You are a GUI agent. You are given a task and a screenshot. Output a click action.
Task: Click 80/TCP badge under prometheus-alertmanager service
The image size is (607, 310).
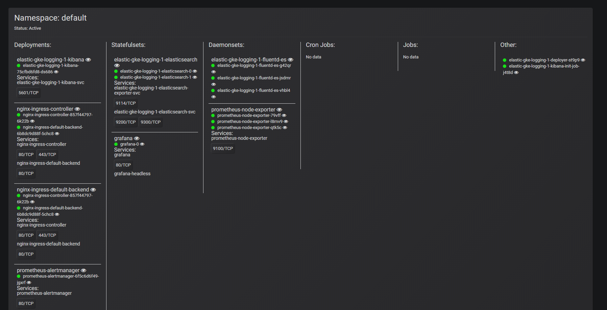point(26,304)
